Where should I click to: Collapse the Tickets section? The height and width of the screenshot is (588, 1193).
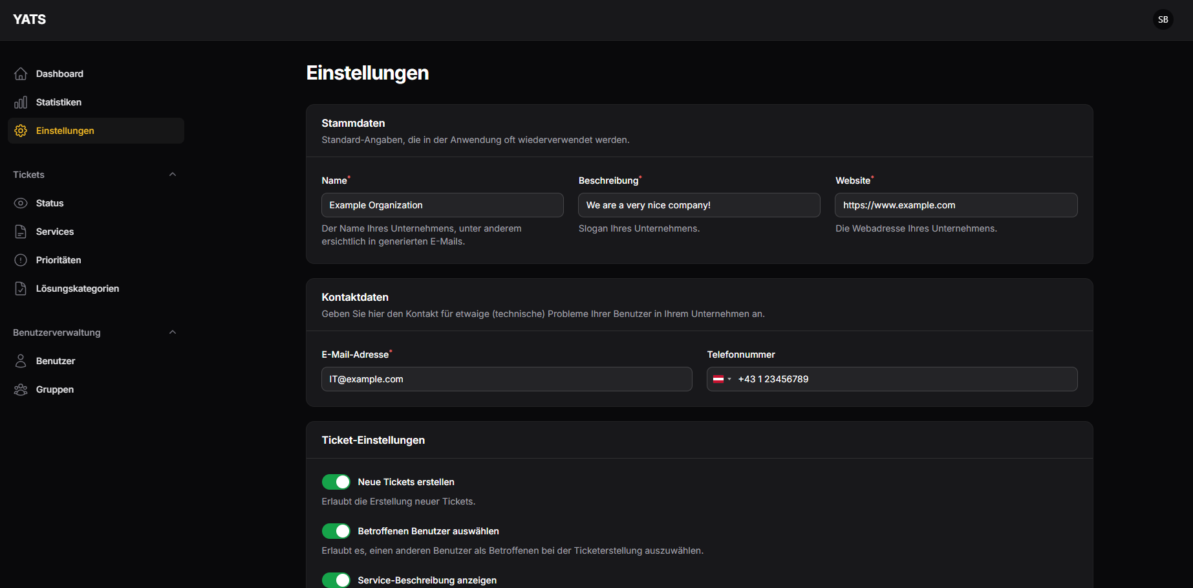[172, 174]
